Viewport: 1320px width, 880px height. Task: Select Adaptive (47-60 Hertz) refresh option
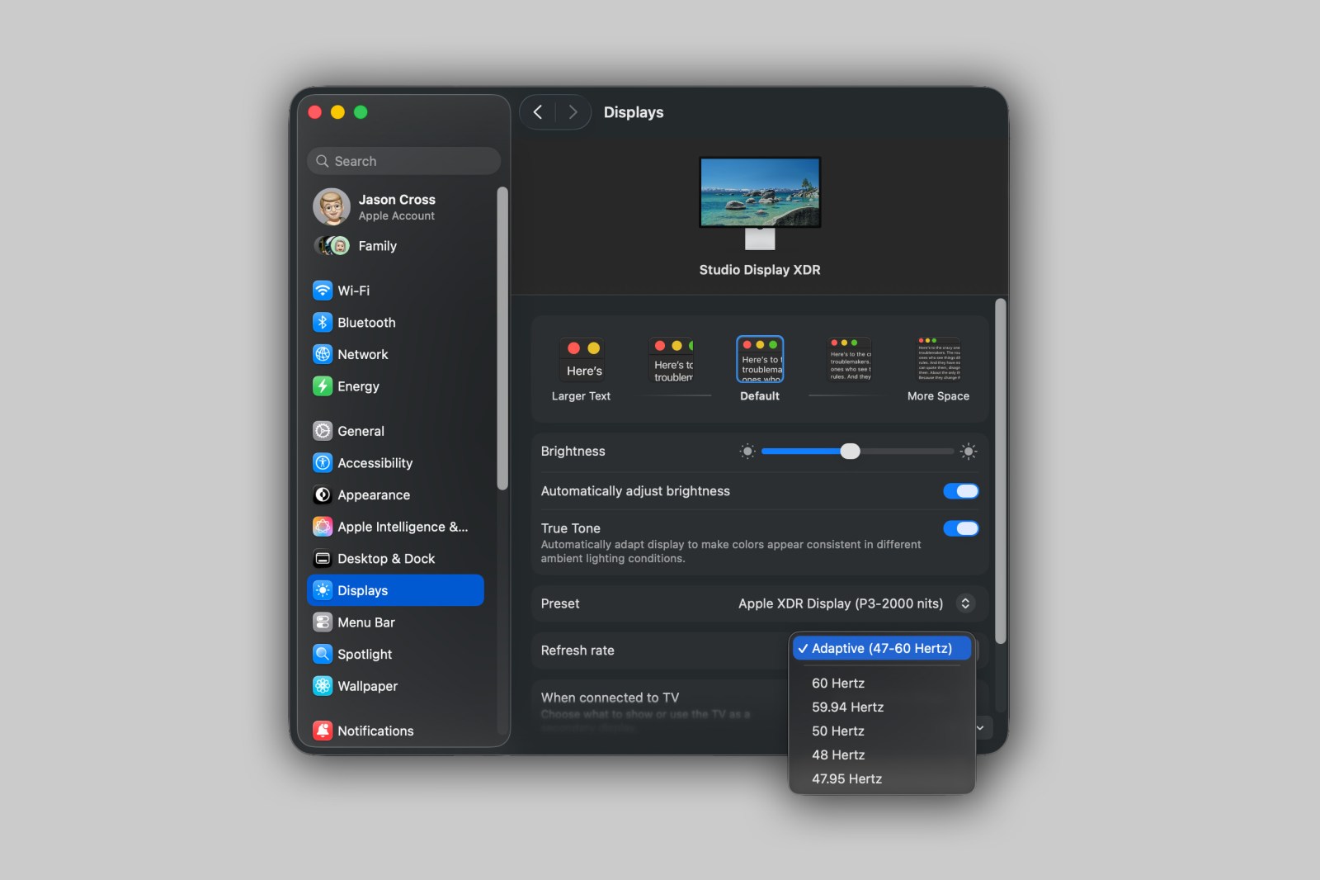click(881, 649)
